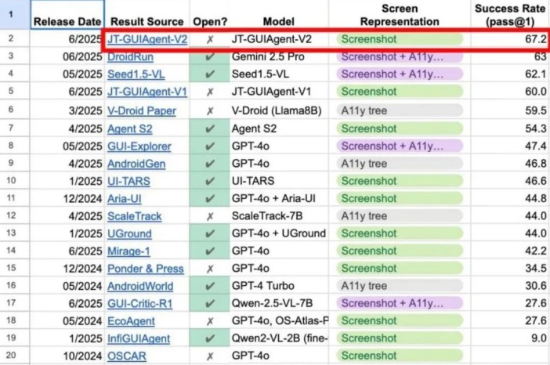
Task: Toggle the Open? checkmark for Aria-UI
Action: click(209, 198)
